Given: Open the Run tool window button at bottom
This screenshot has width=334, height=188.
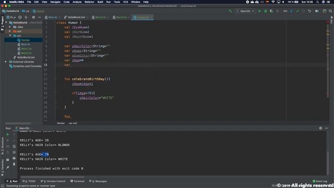Looking at the screenshot, I should point(13,181).
